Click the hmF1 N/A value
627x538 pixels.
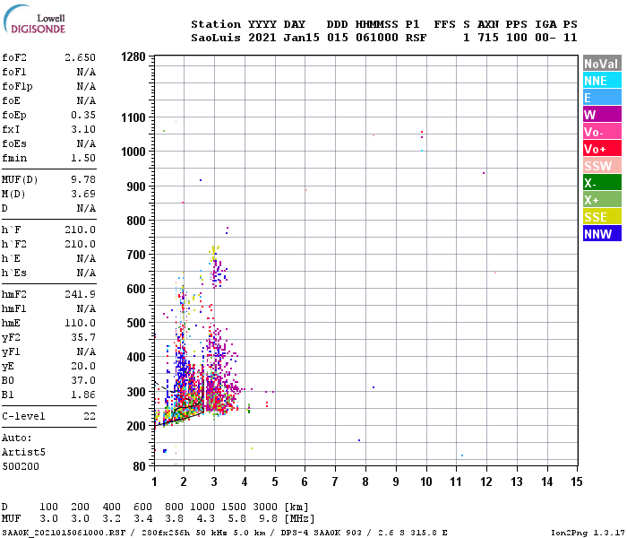[x=86, y=308]
